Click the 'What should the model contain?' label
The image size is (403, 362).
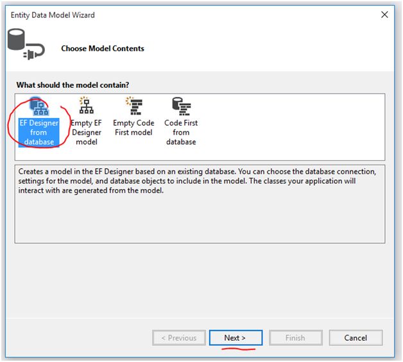tap(73, 85)
